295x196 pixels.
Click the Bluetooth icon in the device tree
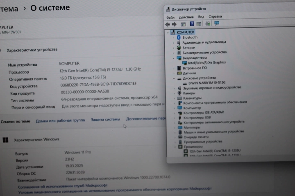(x=179, y=37)
